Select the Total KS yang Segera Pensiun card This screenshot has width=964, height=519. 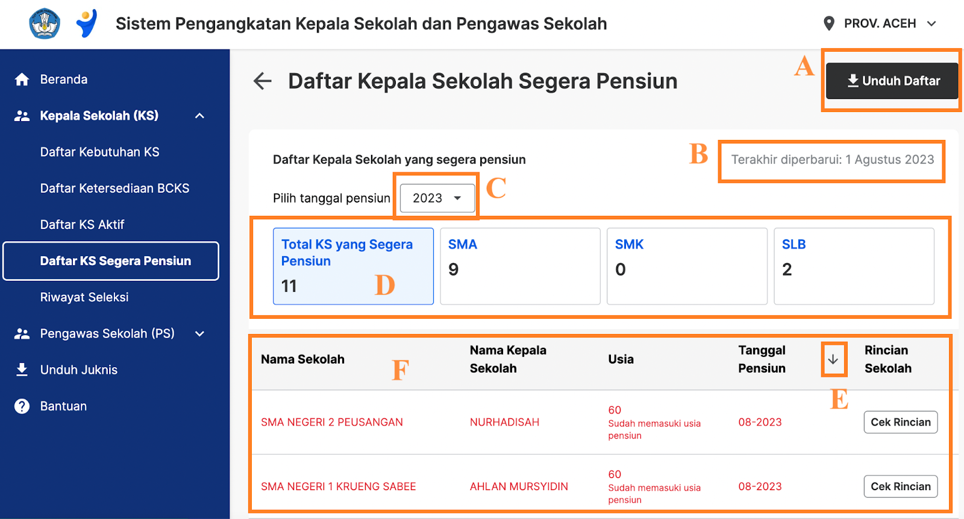tap(353, 266)
